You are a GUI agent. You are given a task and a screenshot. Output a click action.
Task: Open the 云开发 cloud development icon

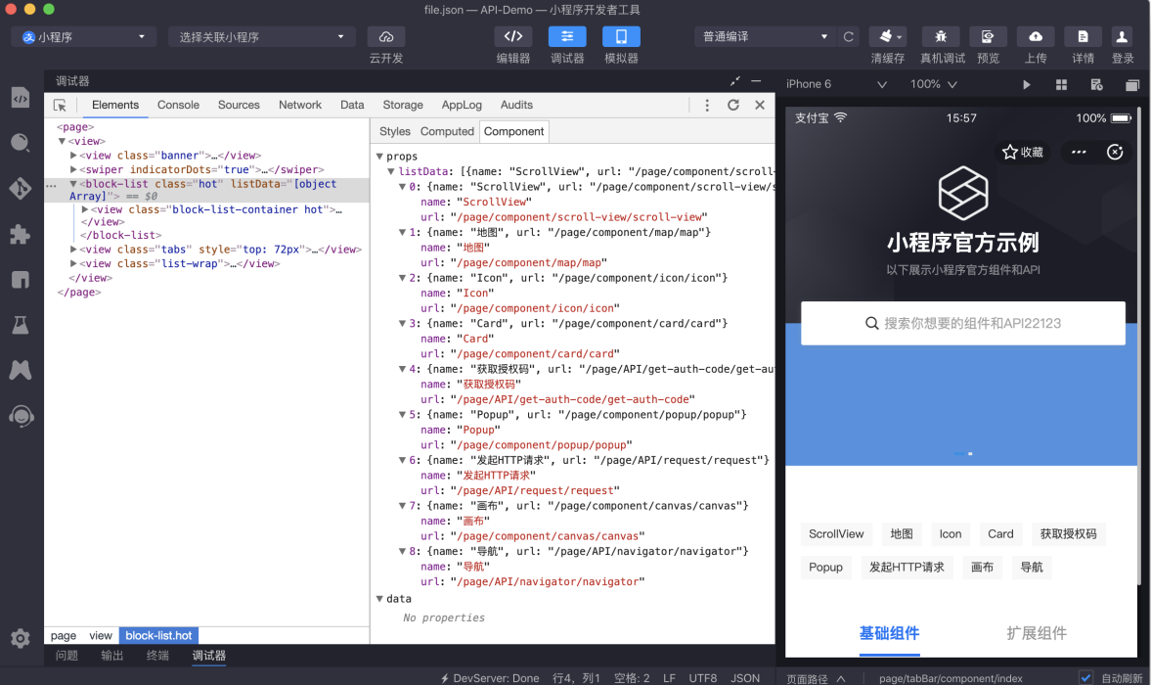(386, 37)
